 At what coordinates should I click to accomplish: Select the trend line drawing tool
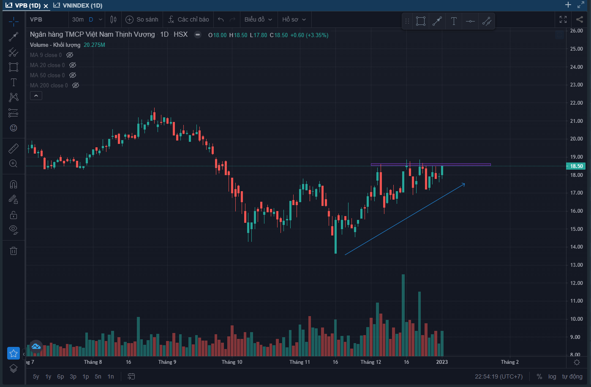(x=14, y=37)
